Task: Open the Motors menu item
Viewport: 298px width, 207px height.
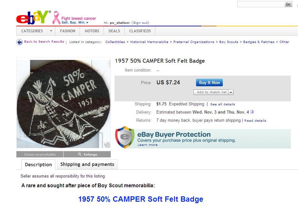Action: click(92, 31)
